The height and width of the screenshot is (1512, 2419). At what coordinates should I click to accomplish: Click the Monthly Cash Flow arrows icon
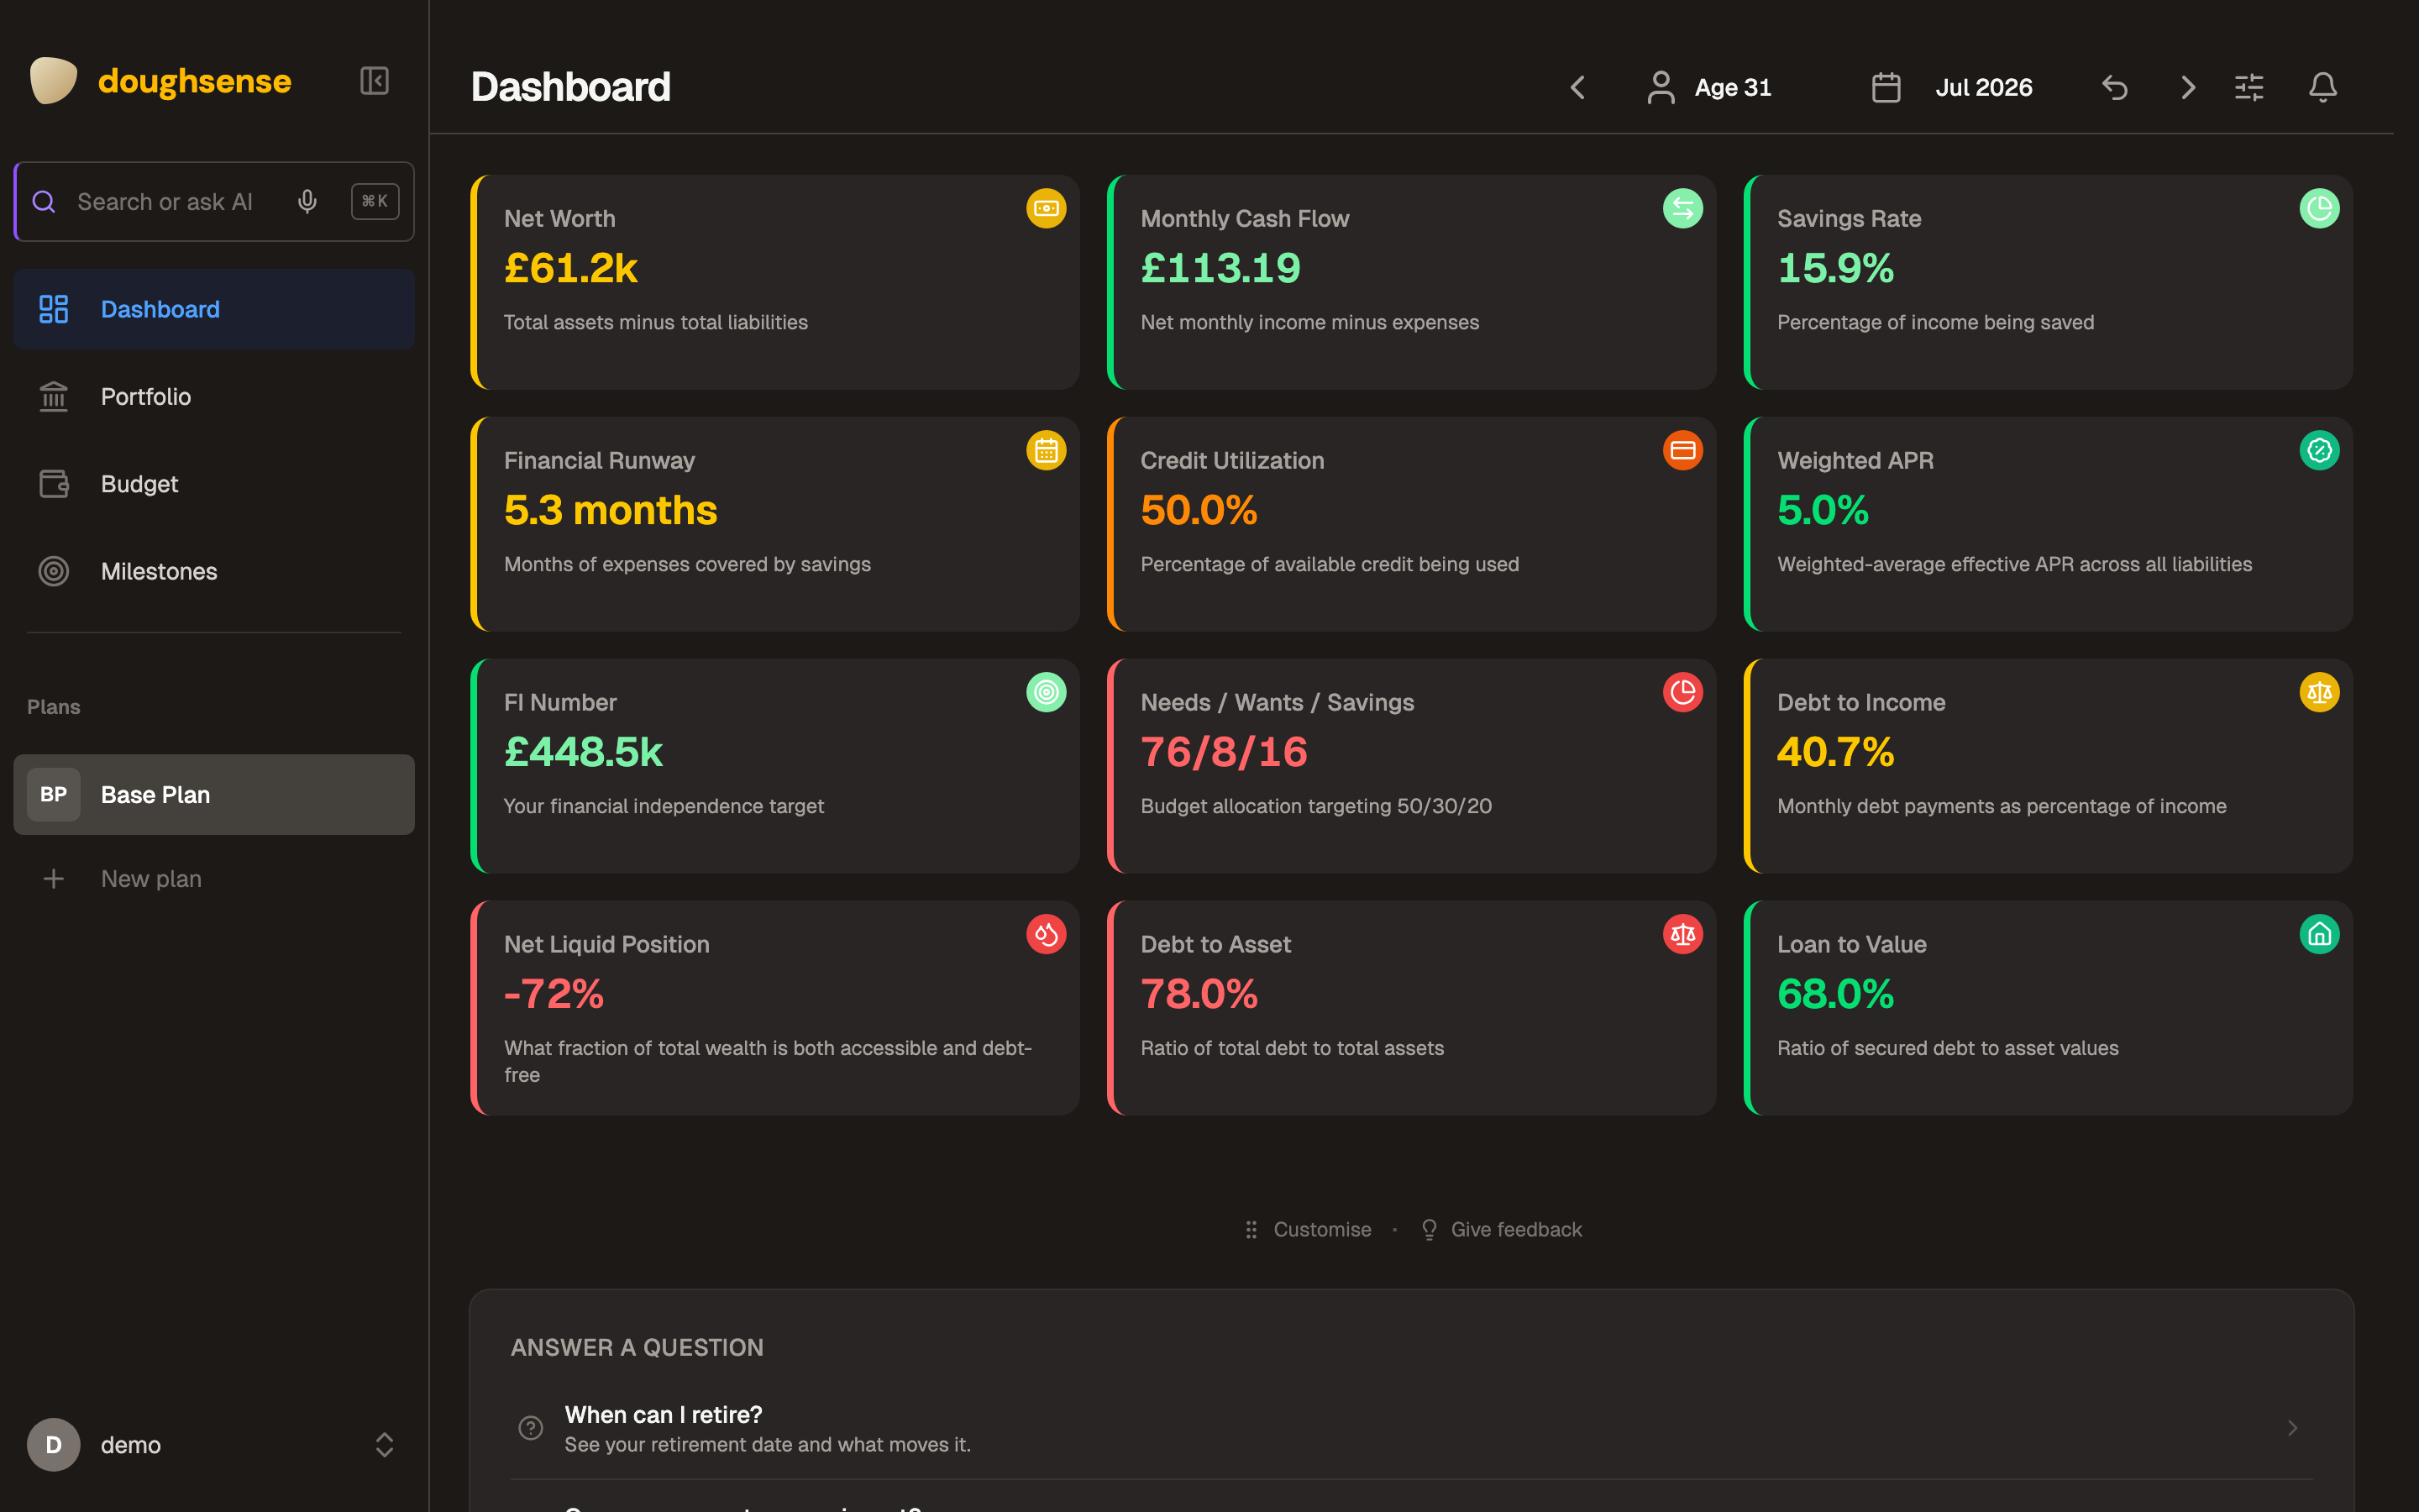(1682, 208)
